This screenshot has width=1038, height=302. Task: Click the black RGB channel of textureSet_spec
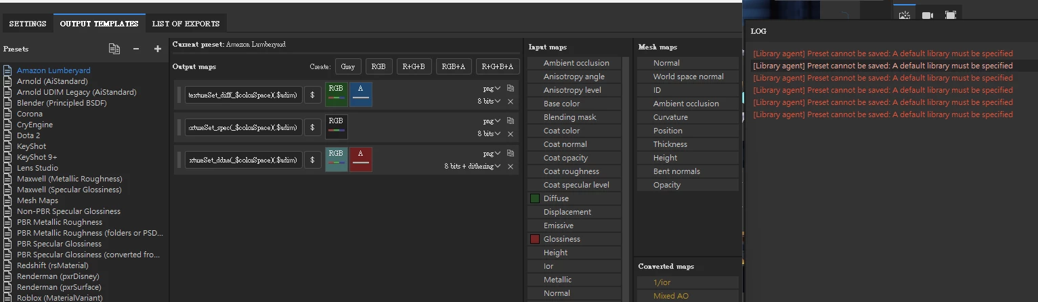(x=337, y=127)
